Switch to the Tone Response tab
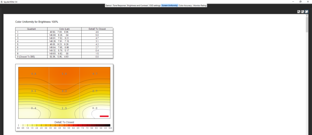The width and height of the screenshot is (312, 135). click(x=119, y=5)
